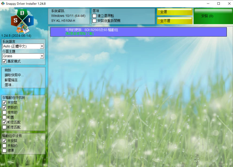Image resolution: width=233 pixels, height=167 pixels.
Task: Enable the 現有的 filter checkbox
Action: point(5,113)
